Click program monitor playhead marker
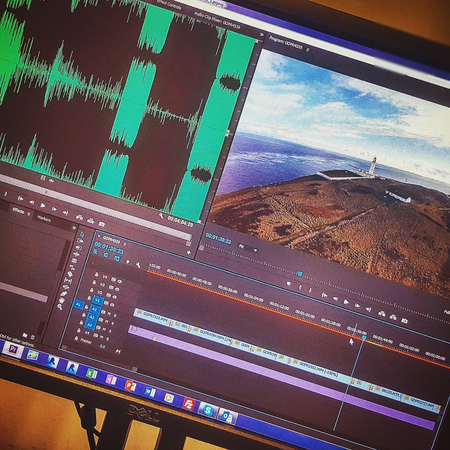Screen dimensions: 450x450 pyautogui.click(x=300, y=274)
